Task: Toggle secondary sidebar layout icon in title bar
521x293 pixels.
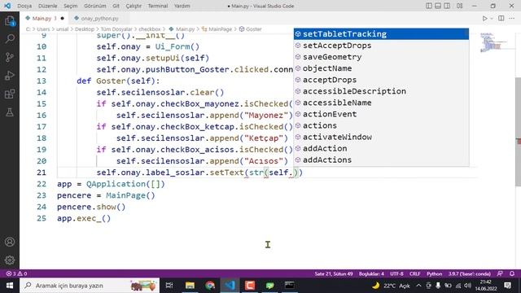Action: pos(447,6)
